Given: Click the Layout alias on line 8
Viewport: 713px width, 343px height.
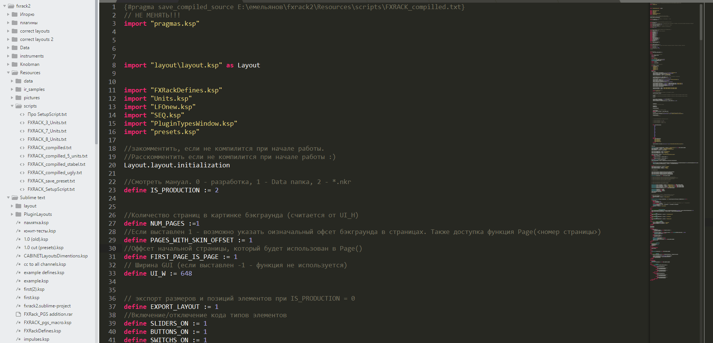Looking at the screenshot, I should 249,65.
